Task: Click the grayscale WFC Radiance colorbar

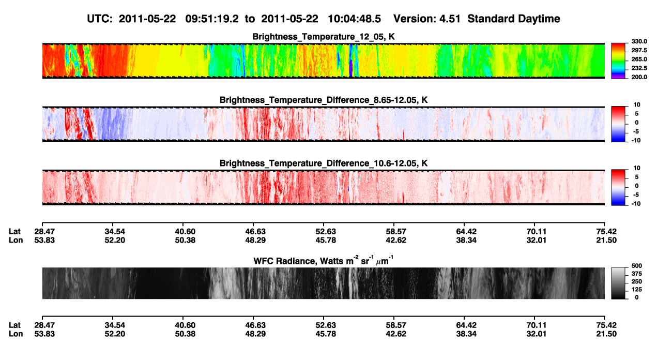Action: coord(618,283)
